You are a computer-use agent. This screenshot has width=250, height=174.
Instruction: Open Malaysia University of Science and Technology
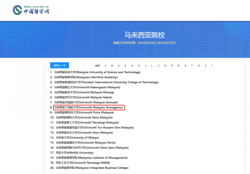(97, 72)
